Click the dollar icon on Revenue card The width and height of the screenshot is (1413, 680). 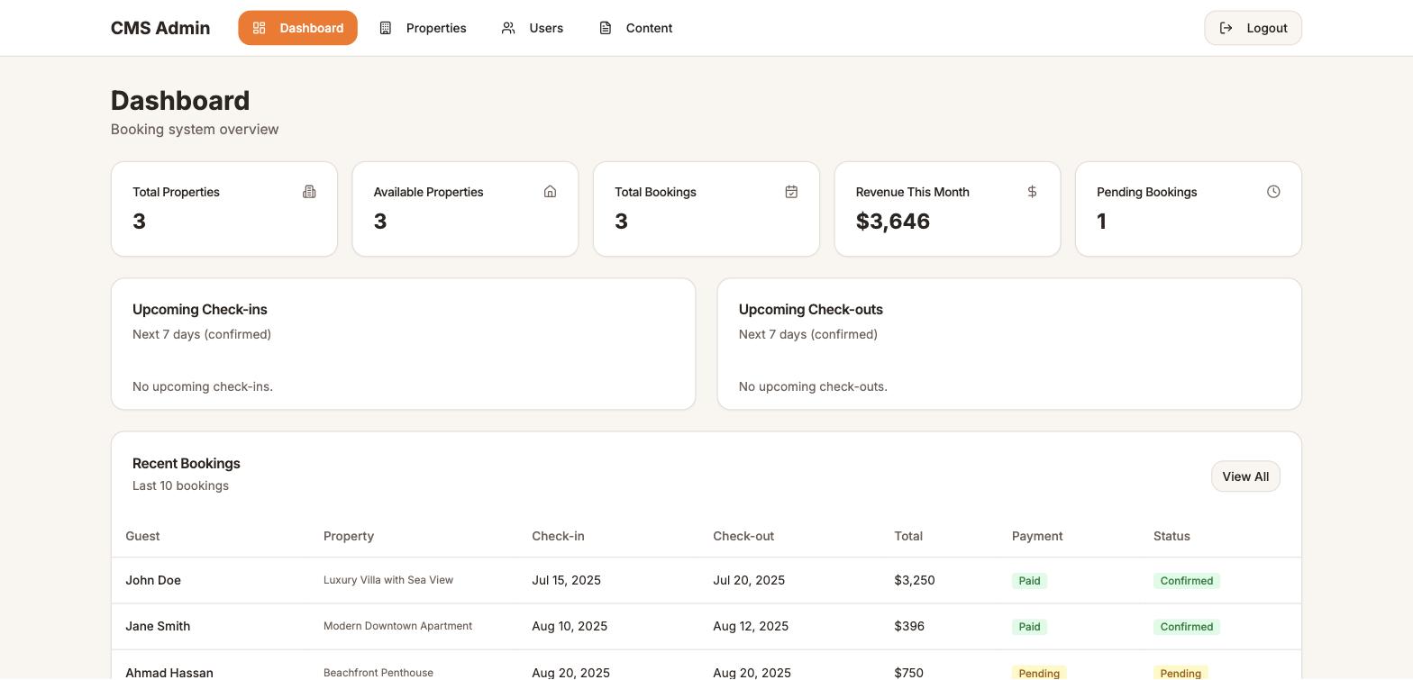click(1032, 192)
